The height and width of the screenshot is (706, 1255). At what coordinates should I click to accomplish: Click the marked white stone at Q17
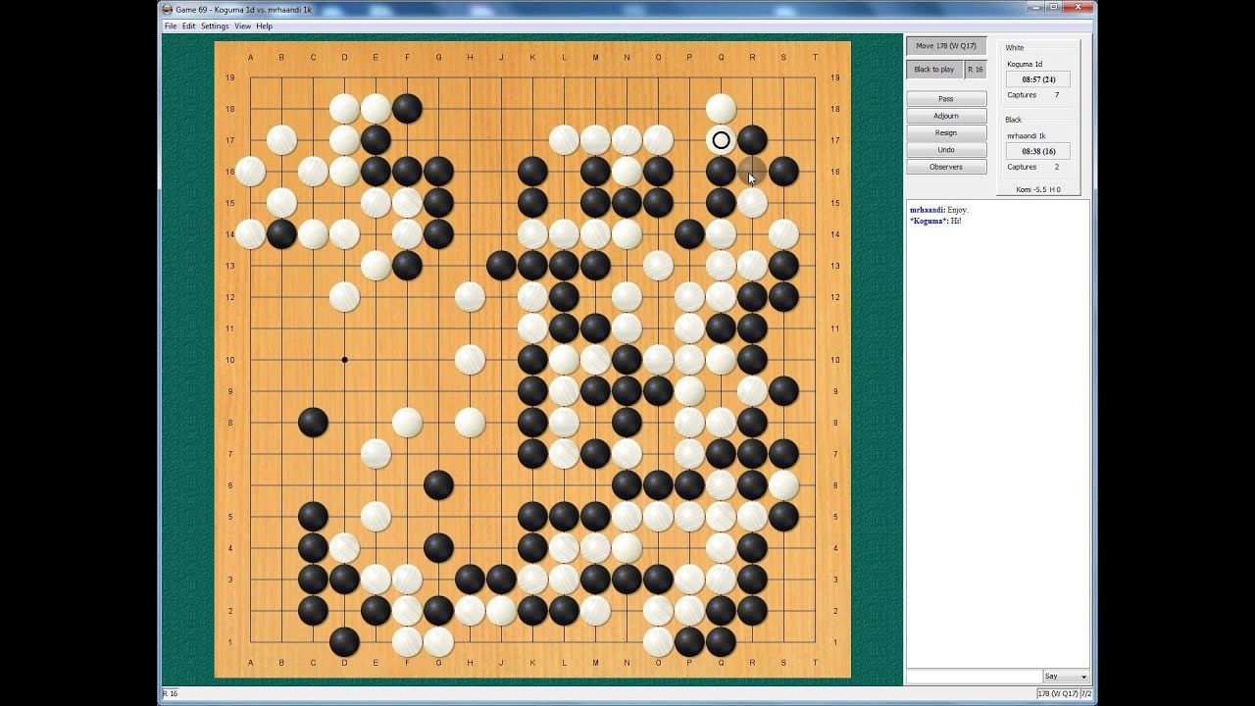(x=721, y=140)
